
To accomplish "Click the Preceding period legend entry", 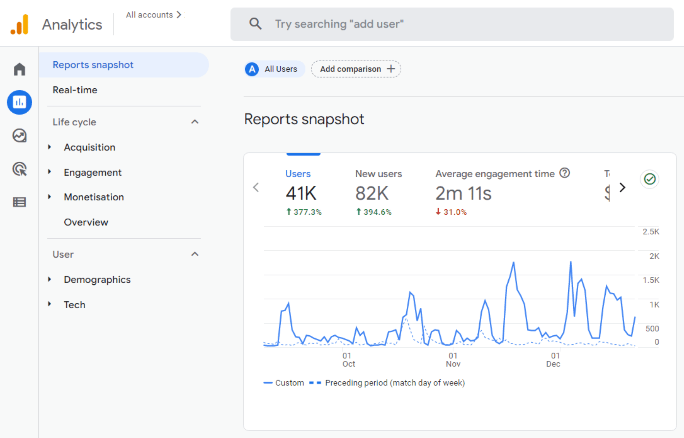I will pos(387,383).
